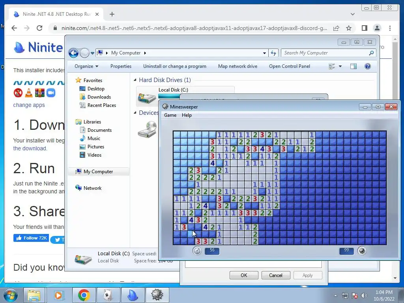This screenshot has width=404, height=303.
Task: Open the Chrome tab search dropdown
Action: click(352, 14)
